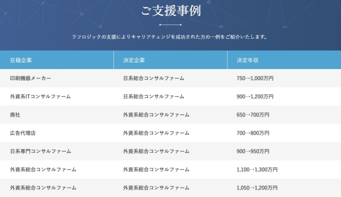Image resolution: width=341 pixels, height=197 pixels.
Task: Click the 日系専門コンサルファーム cell
Action: point(40,151)
